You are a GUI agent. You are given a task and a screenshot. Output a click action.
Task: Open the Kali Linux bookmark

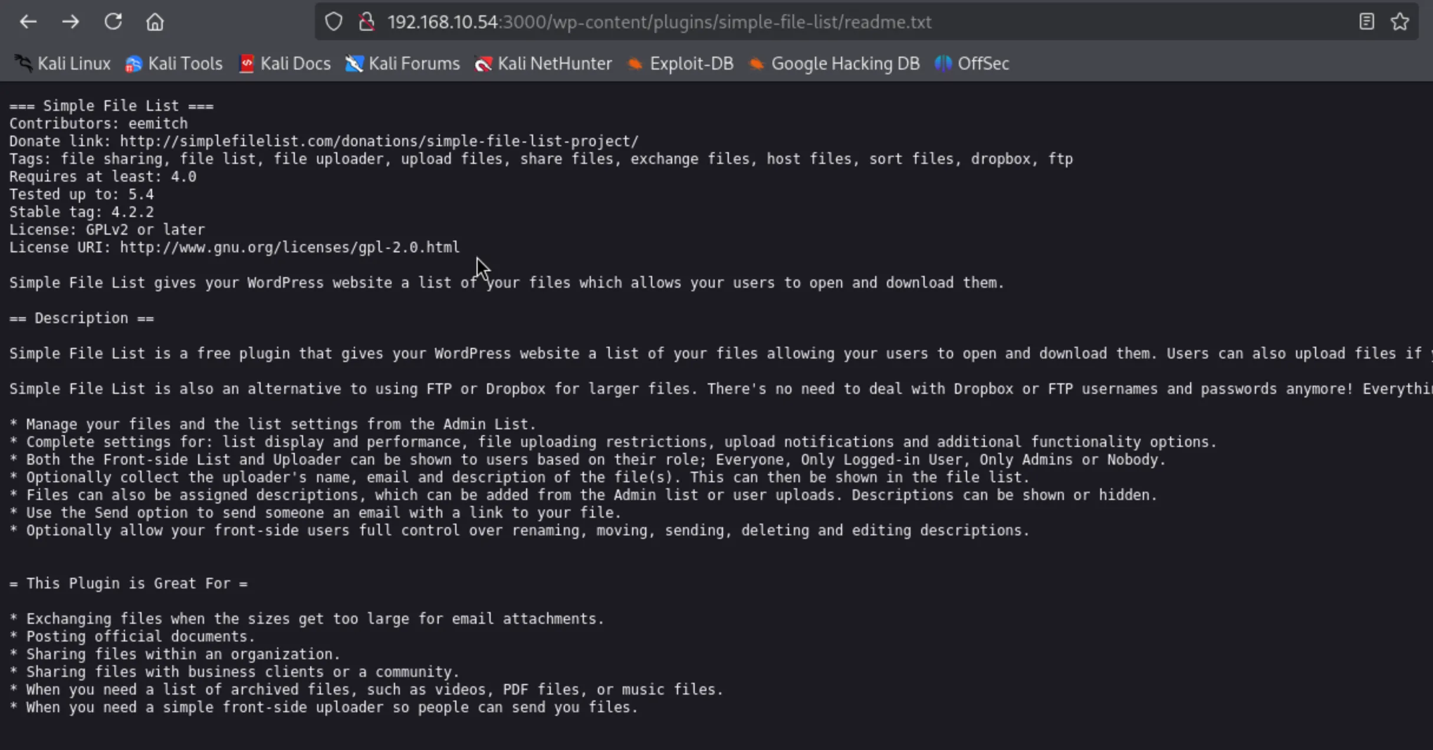click(63, 64)
